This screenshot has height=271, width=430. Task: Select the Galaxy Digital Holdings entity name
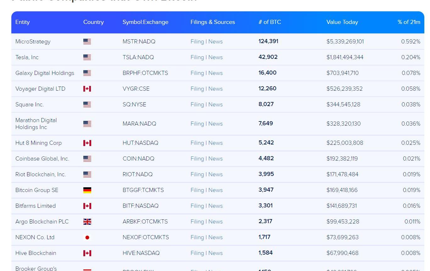click(x=45, y=73)
